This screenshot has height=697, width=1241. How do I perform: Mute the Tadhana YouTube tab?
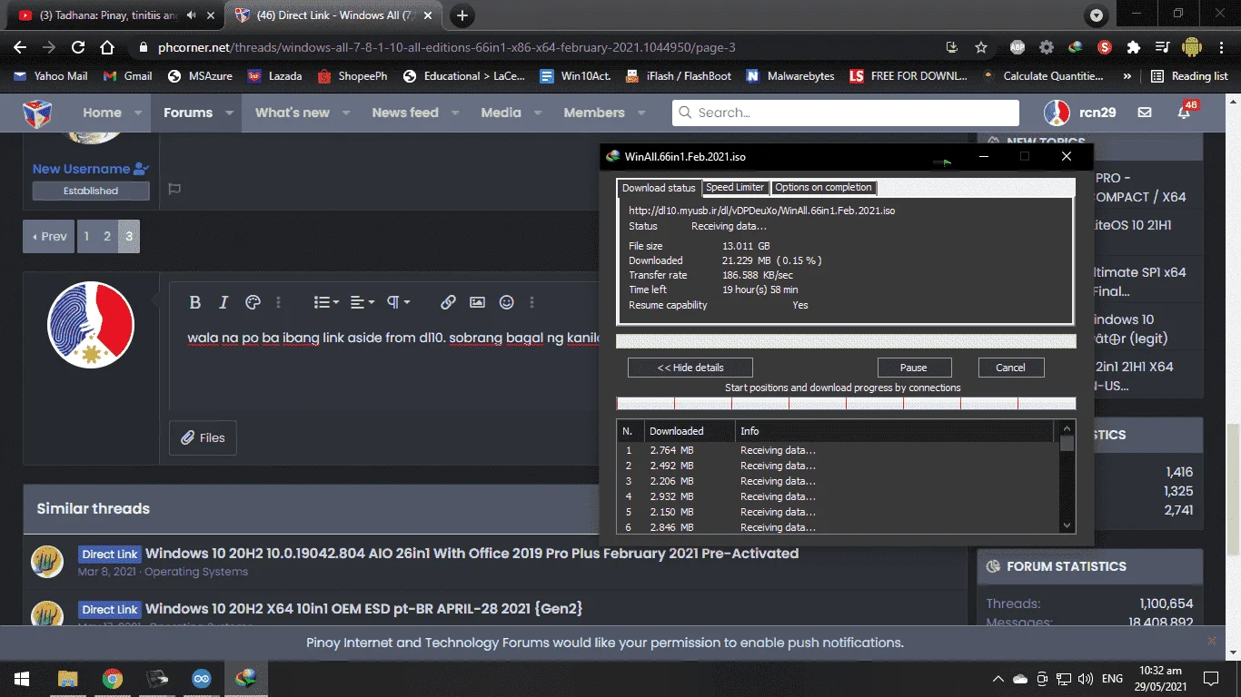(191, 15)
